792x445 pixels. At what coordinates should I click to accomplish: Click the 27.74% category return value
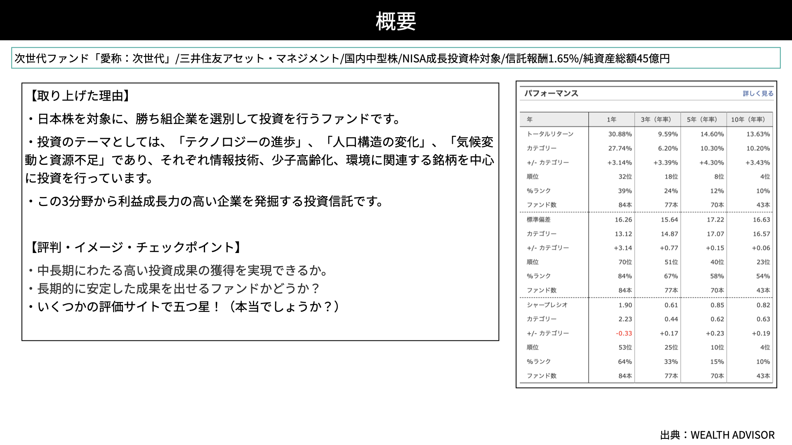[620, 148]
